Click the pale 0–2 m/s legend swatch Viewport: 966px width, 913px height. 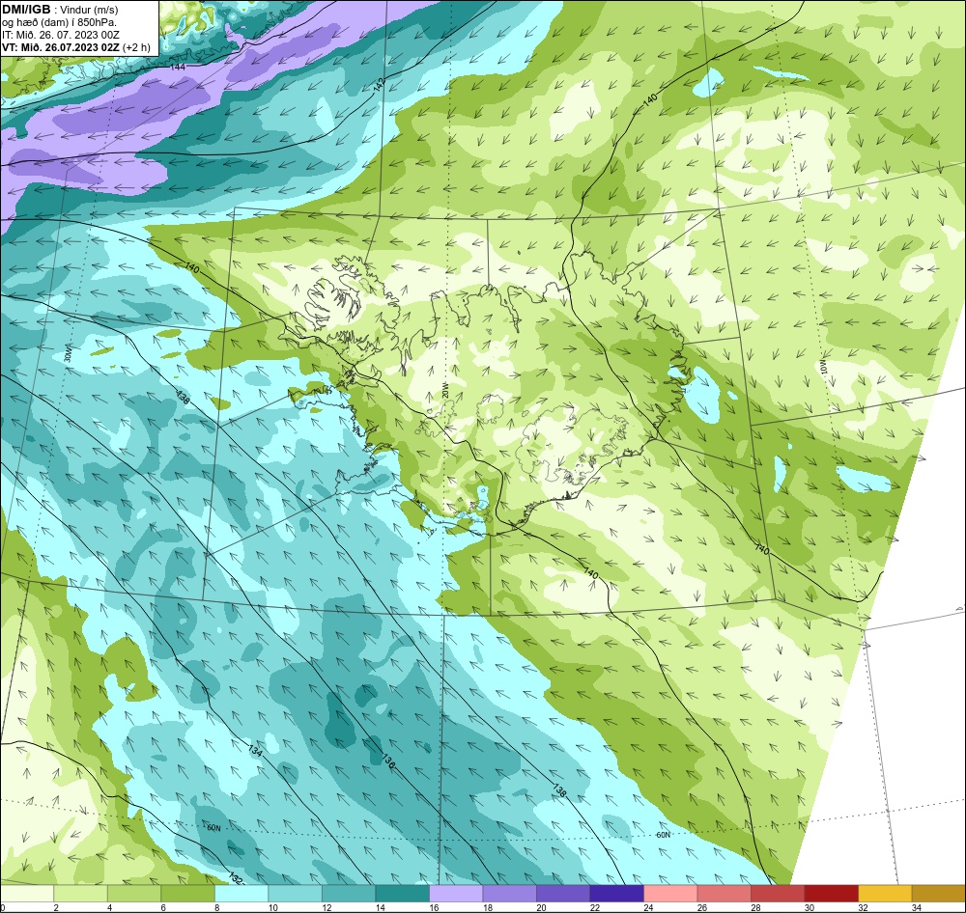[x=27, y=893]
